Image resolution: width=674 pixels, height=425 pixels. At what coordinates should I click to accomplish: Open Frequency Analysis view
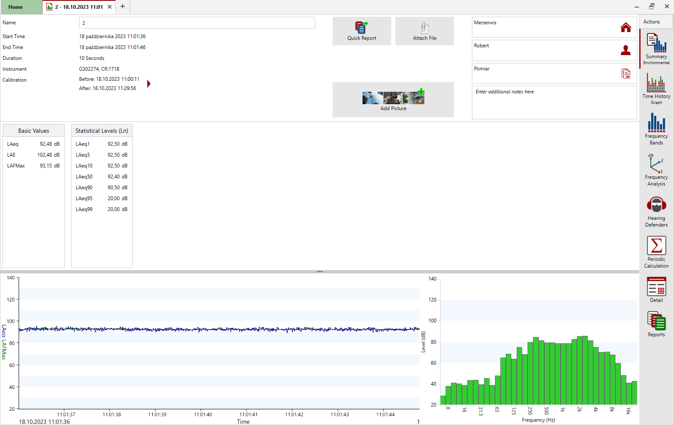coord(656,170)
